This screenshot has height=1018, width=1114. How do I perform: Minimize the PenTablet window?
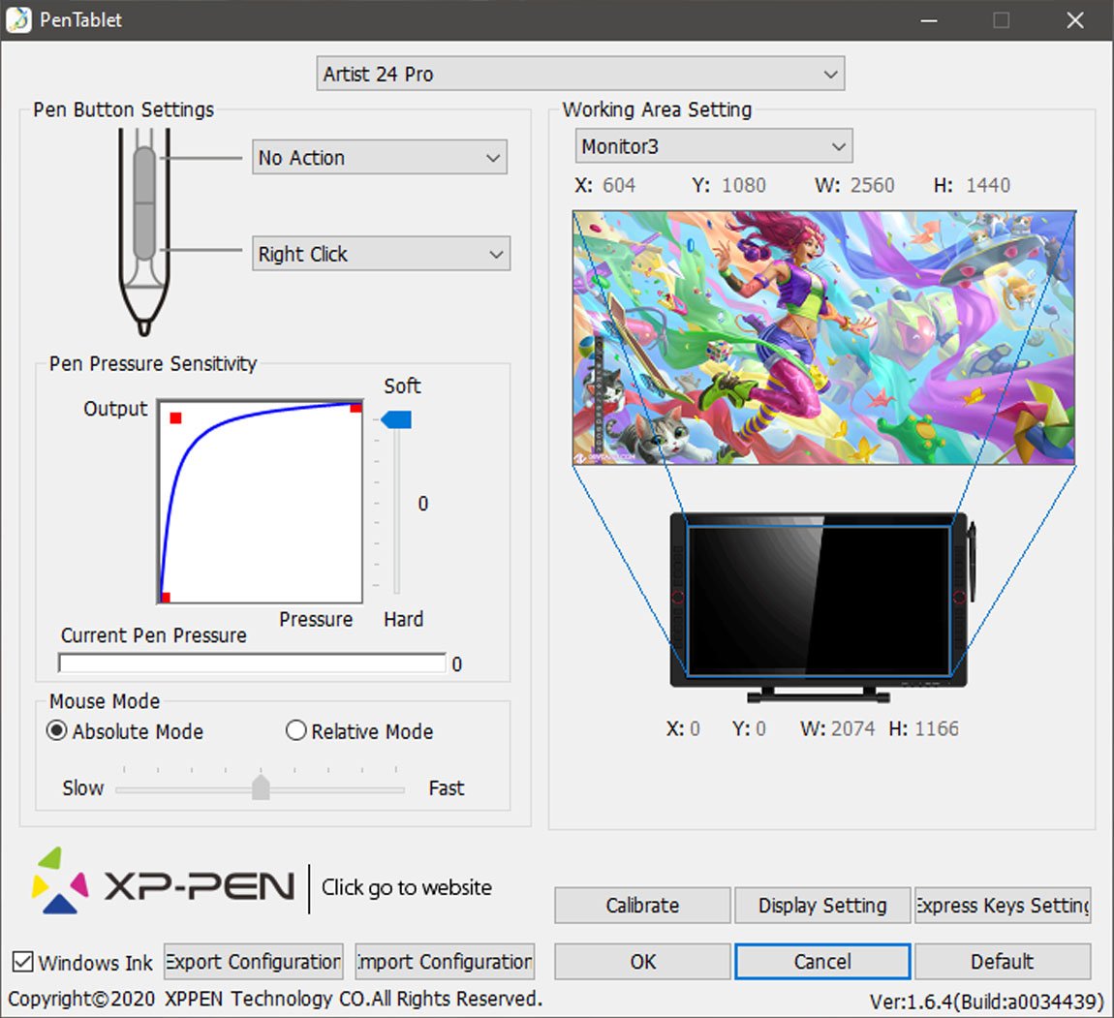(x=929, y=20)
